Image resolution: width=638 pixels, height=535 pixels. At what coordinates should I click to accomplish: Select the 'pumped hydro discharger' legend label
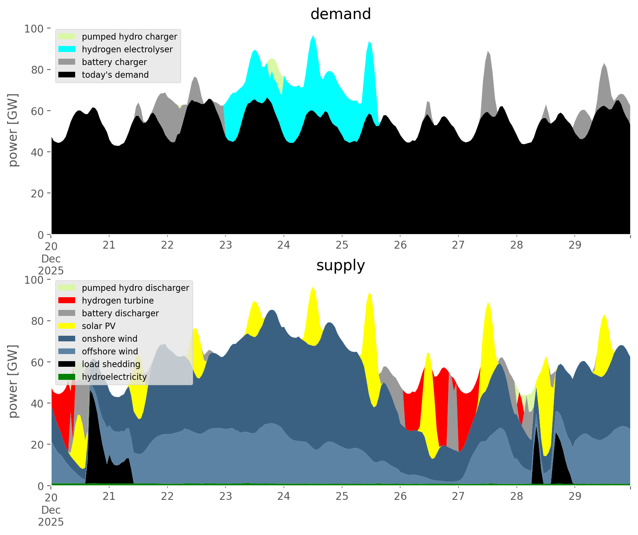[135, 288]
